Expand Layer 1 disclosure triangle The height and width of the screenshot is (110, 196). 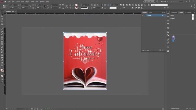point(148,15)
